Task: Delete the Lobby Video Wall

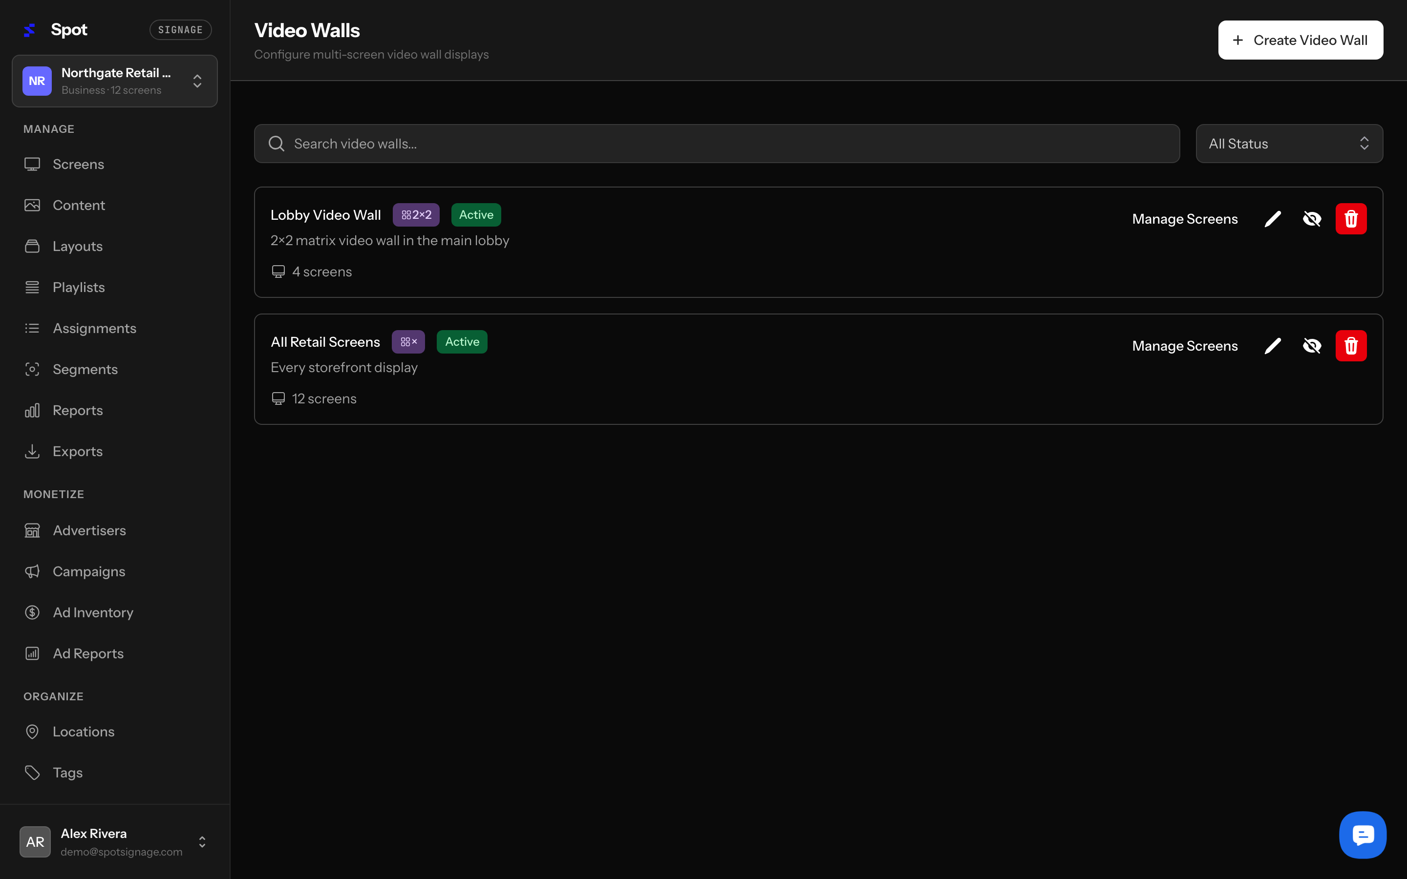Action: pos(1351,219)
